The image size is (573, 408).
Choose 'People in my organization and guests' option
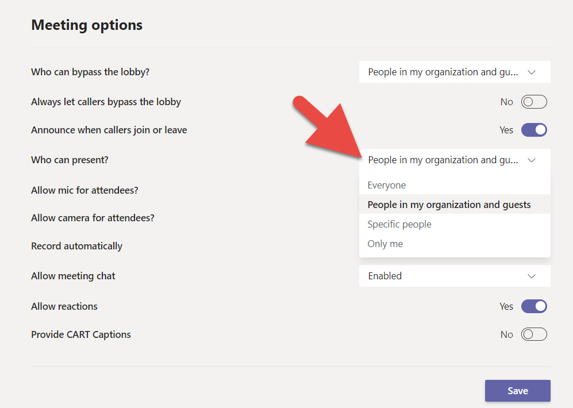point(449,205)
